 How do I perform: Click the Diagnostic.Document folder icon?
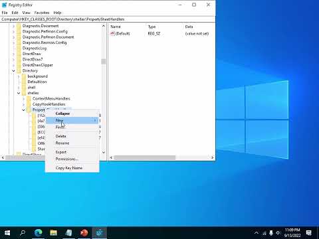(x=19, y=26)
